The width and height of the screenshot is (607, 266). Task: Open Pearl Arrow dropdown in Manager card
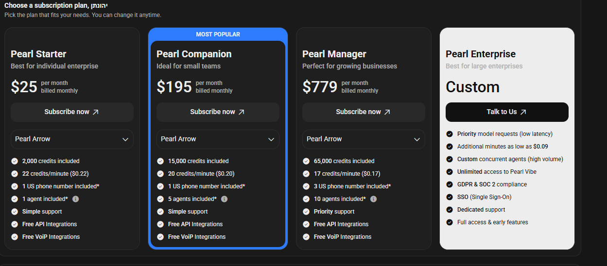click(364, 139)
